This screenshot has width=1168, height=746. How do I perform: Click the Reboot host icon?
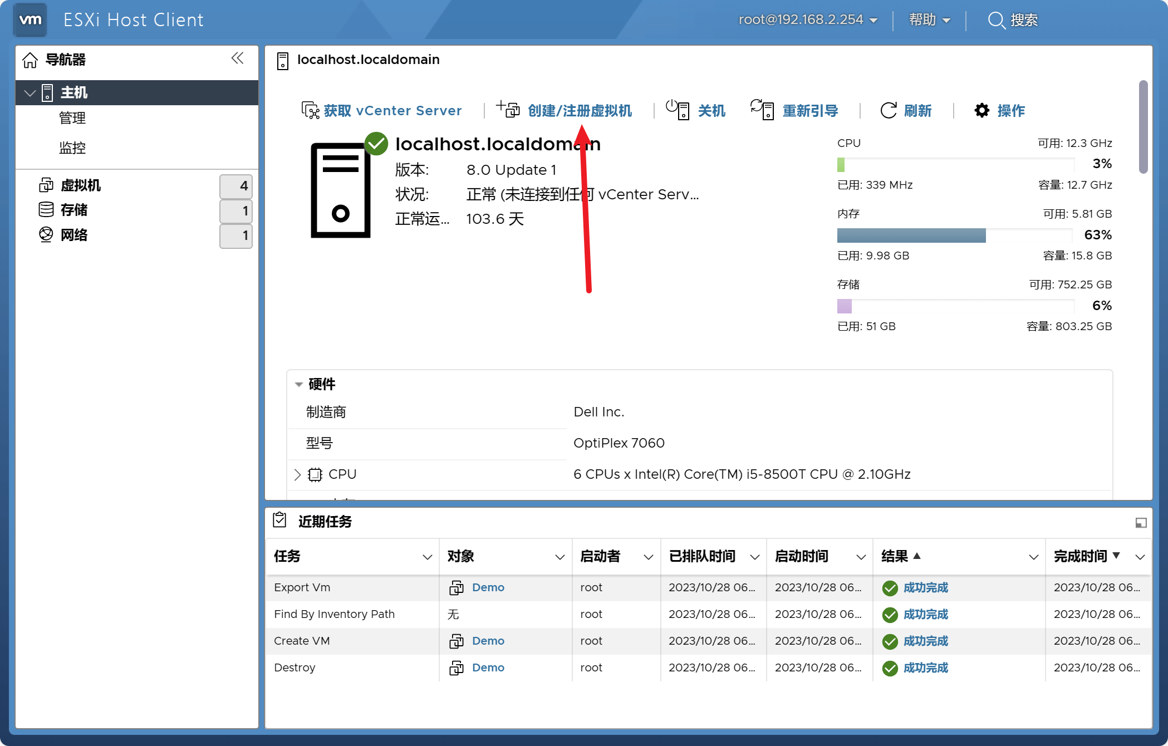tap(762, 109)
